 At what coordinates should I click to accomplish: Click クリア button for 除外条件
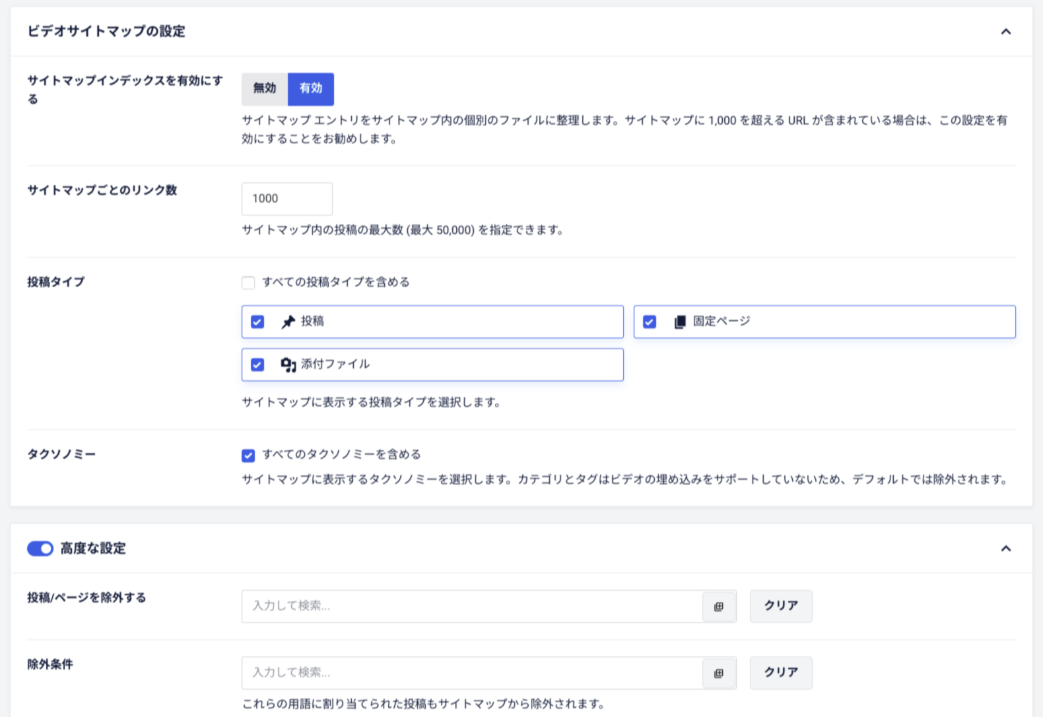(781, 673)
